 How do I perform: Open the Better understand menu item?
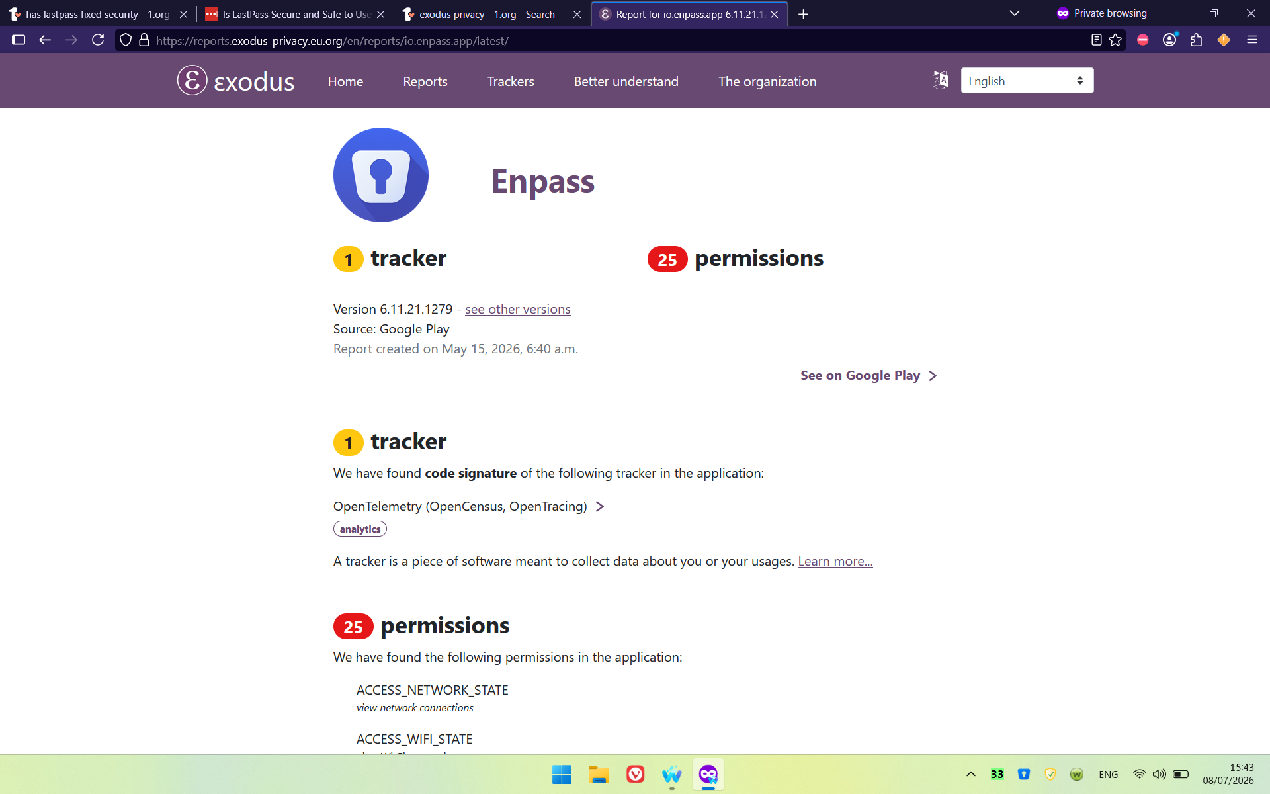(x=626, y=81)
